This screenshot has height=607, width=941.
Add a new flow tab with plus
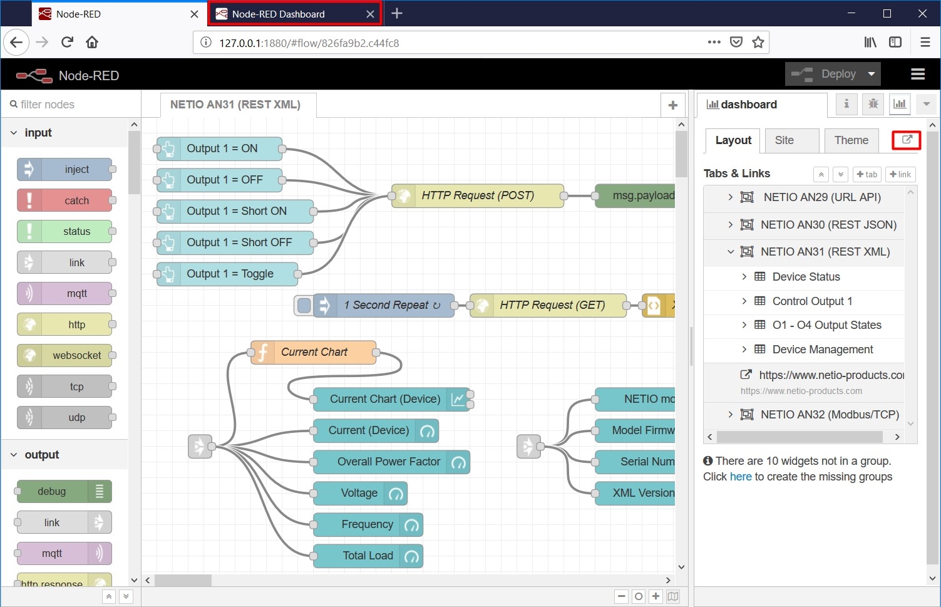[x=673, y=105]
